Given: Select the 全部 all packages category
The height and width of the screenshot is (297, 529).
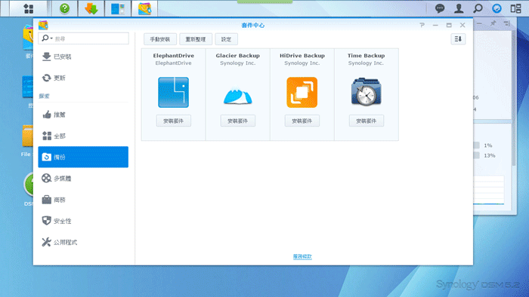Looking at the screenshot, I should 83,136.
